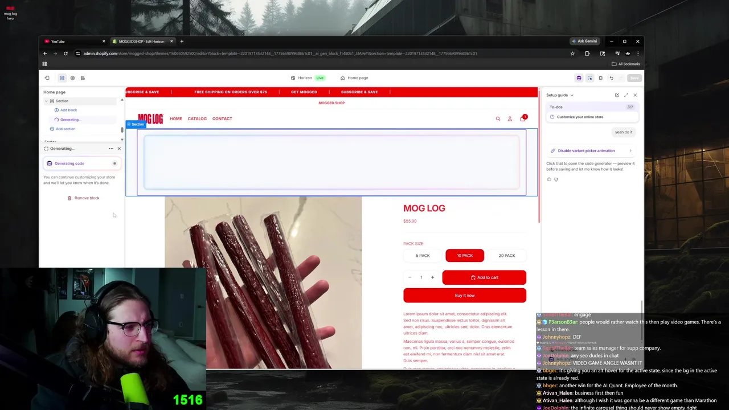729x410 pixels.
Task: Go to CONTACT in store navigation
Action: (222, 118)
